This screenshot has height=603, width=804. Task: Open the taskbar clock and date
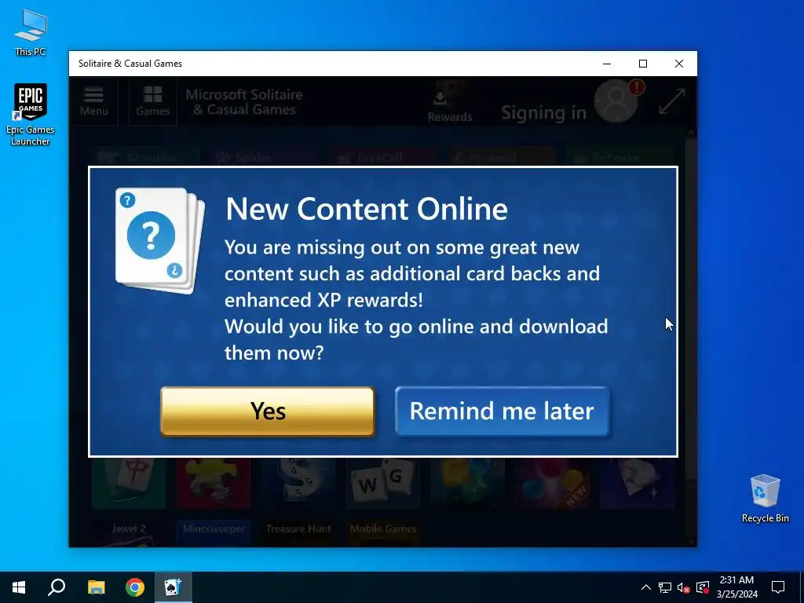click(x=736, y=587)
